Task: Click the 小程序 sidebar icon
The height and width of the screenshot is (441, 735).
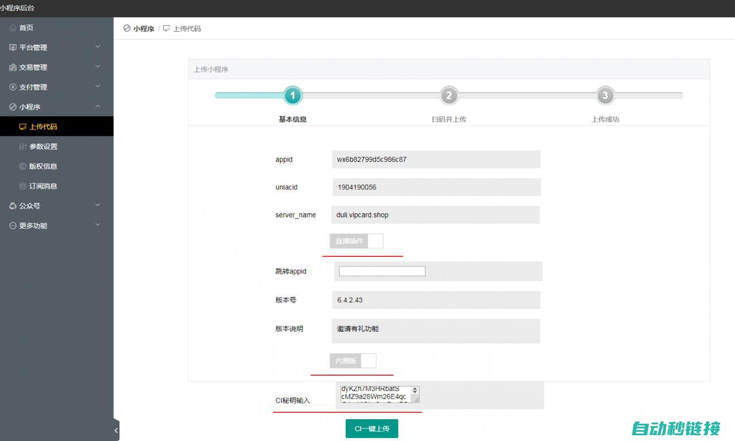Action: point(13,107)
